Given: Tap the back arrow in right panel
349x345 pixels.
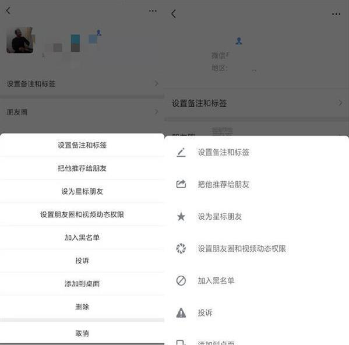Looking at the screenshot, I should (174, 14).
